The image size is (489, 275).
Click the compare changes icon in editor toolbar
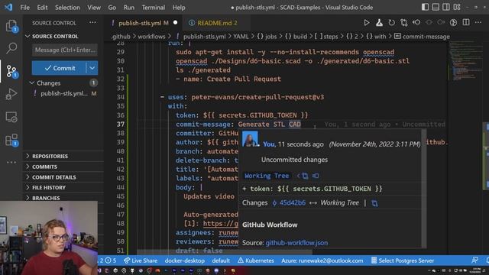point(404,23)
